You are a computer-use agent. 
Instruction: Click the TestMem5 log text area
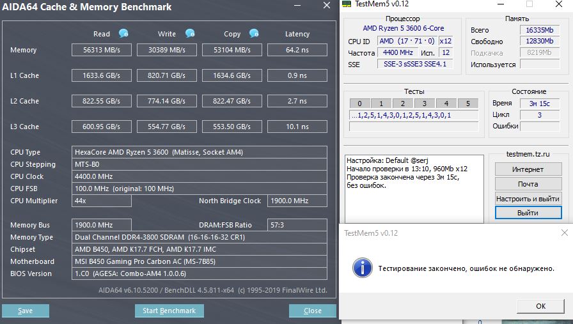[x=414, y=189]
